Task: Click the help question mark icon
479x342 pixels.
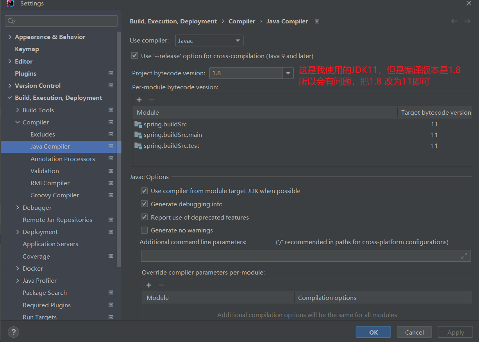Action: click(x=13, y=332)
